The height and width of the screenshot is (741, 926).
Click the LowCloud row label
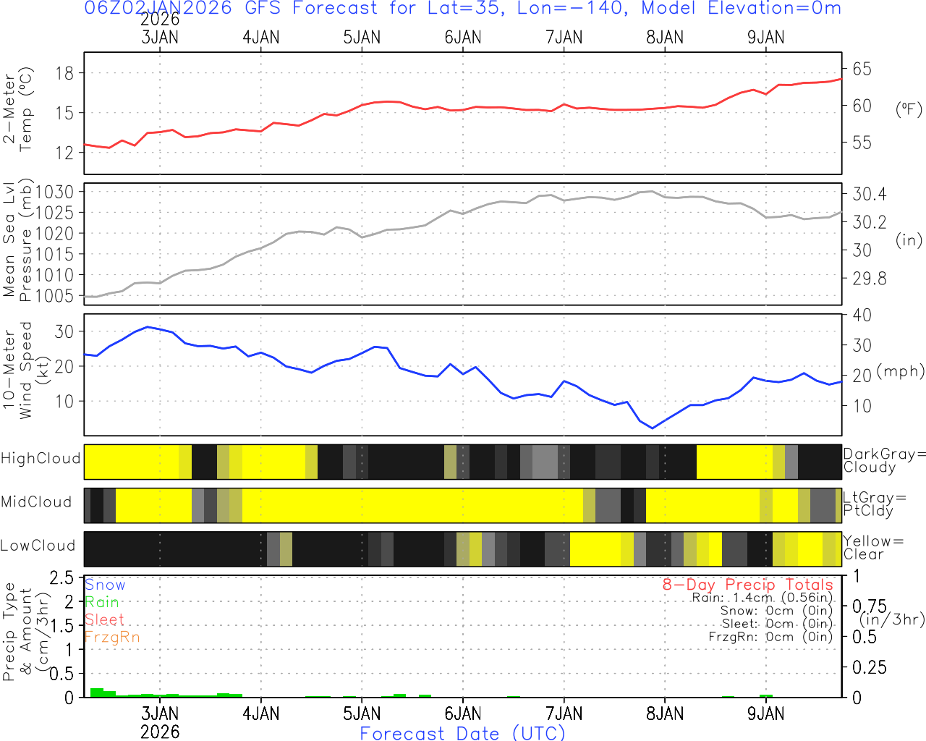(x=38, y=546)
